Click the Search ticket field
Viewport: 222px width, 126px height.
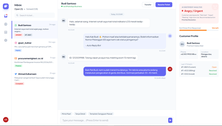[35, 15]
